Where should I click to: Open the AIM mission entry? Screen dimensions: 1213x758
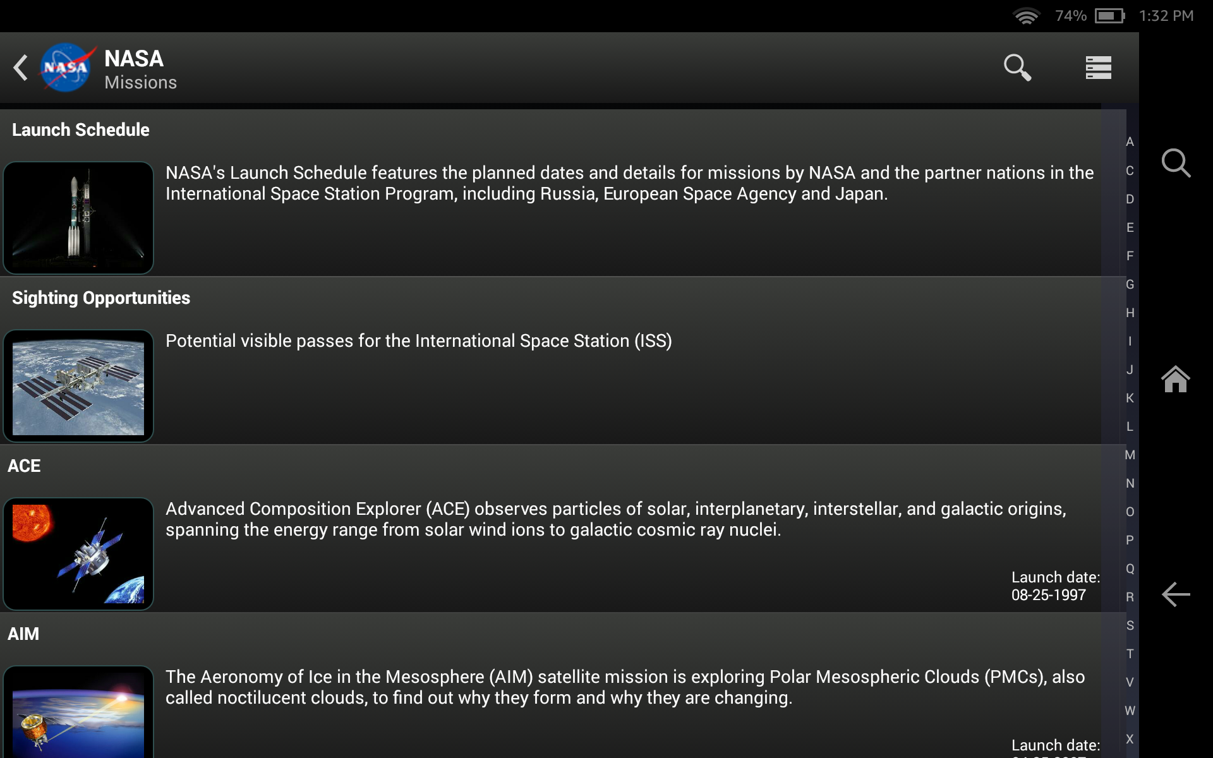(x=23, y=634)
